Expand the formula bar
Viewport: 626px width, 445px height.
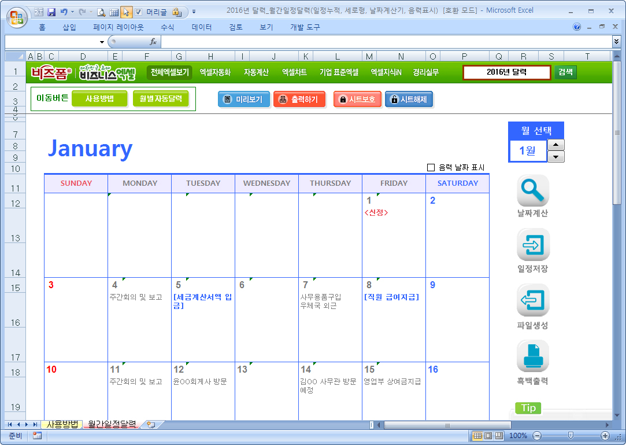pos(617,42)
